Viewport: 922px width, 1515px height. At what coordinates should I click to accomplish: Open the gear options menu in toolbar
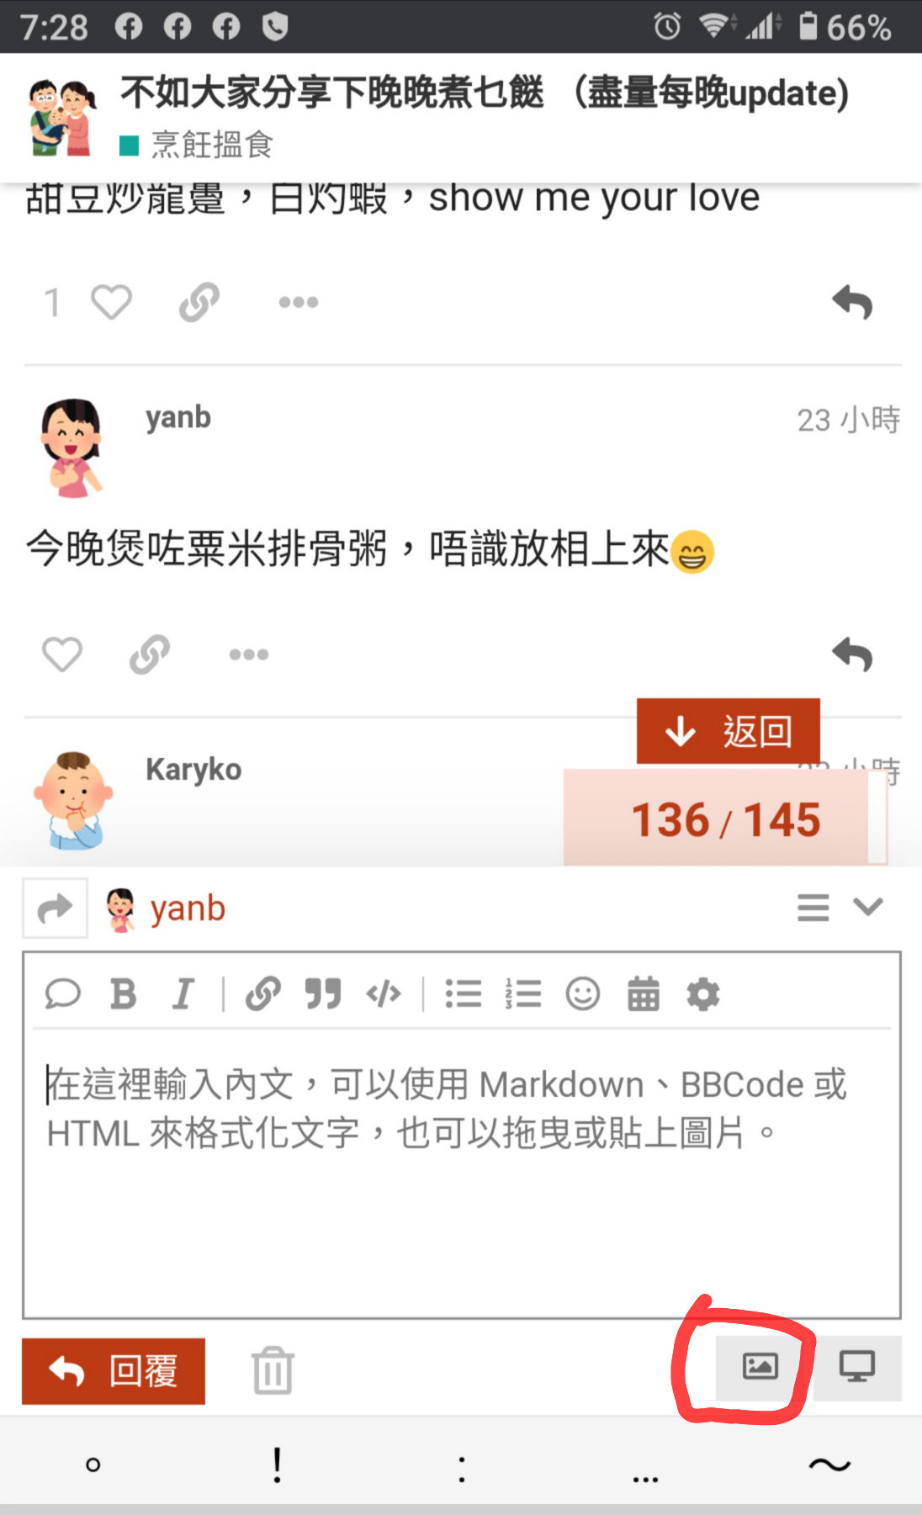[703, 993]
